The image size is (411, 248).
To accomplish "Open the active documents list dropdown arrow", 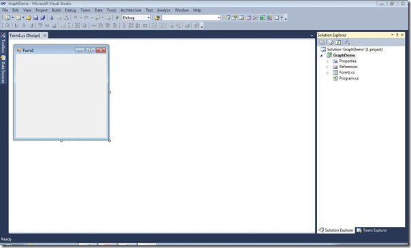I will click(x=312, y=35).
